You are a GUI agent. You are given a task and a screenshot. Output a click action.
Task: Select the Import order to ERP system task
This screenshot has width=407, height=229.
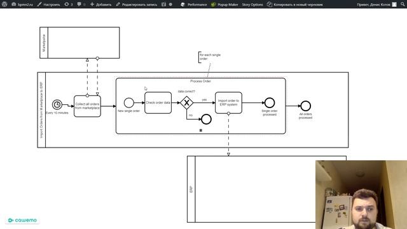[x=228, y=103]
